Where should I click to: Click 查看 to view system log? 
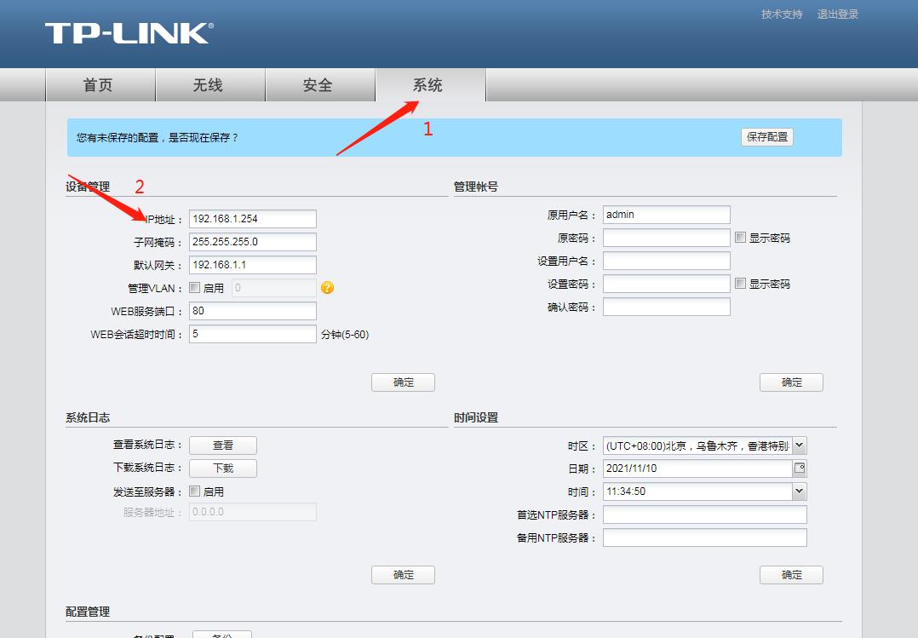[x=222, y=445]
